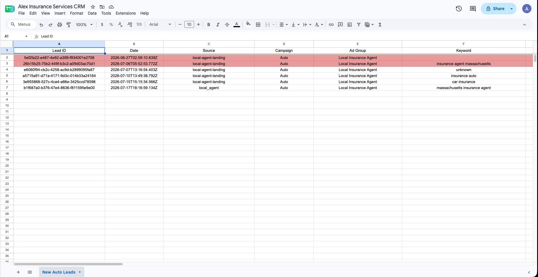Image resolution: width=538 pixels, height=277 pixels.
Task: Create a filter icon
Action: tap(359, 25)
